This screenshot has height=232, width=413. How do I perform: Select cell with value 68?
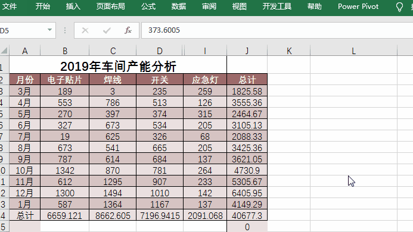(x=205, y=136)
